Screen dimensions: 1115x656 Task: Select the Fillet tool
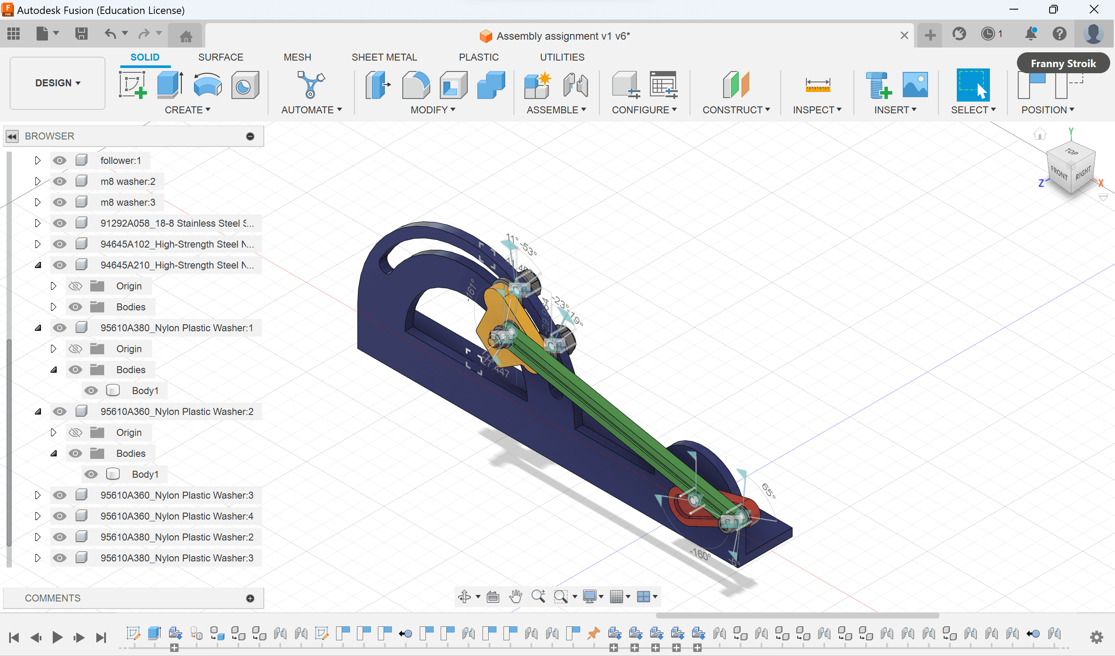point(415,85)
